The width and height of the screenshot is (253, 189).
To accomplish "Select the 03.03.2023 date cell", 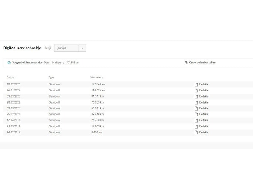I will (x=14, y=97).
